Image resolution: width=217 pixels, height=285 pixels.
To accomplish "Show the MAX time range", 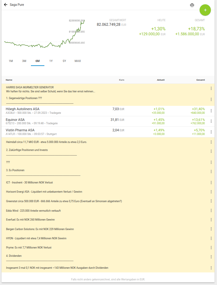I will coord(78,61).
